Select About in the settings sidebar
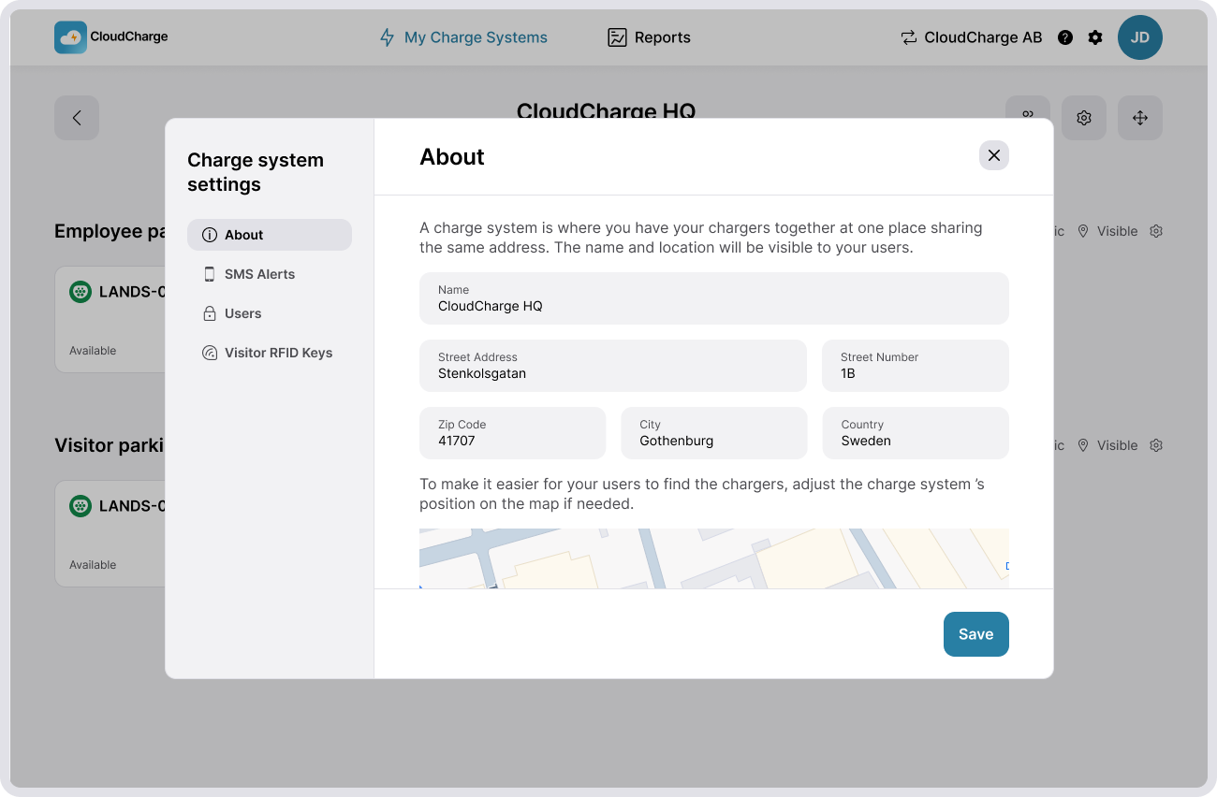1217x797 pixels. (270, 235)
